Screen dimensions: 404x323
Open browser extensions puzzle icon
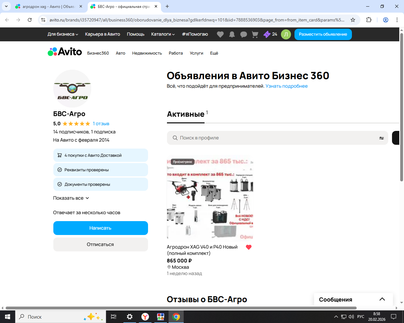pyautogui.click(x=369, y=20)
